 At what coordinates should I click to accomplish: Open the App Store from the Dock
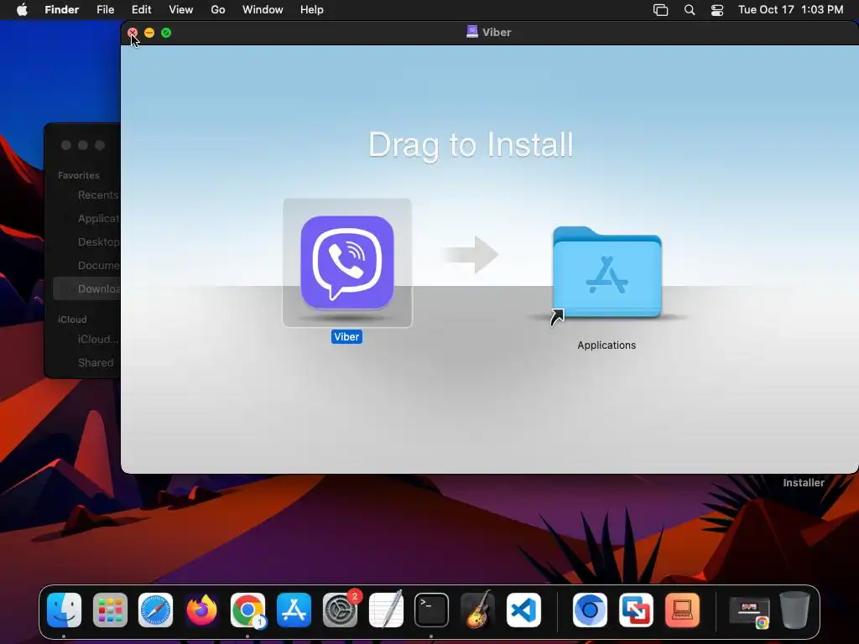tap(294, 610)
